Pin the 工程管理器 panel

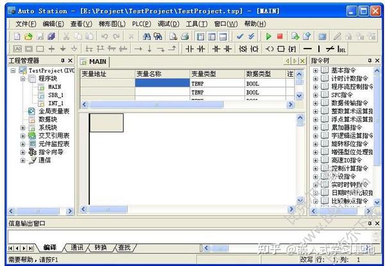(63, 61)
